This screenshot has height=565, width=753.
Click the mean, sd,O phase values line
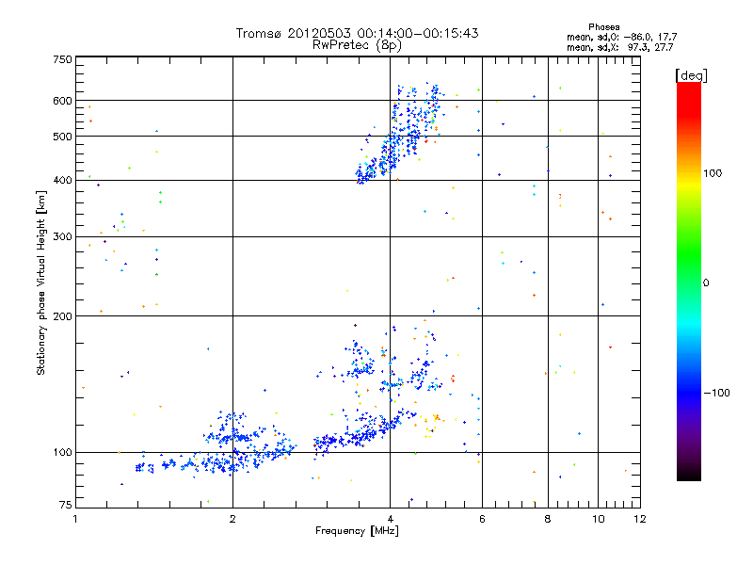coord(622,37)
